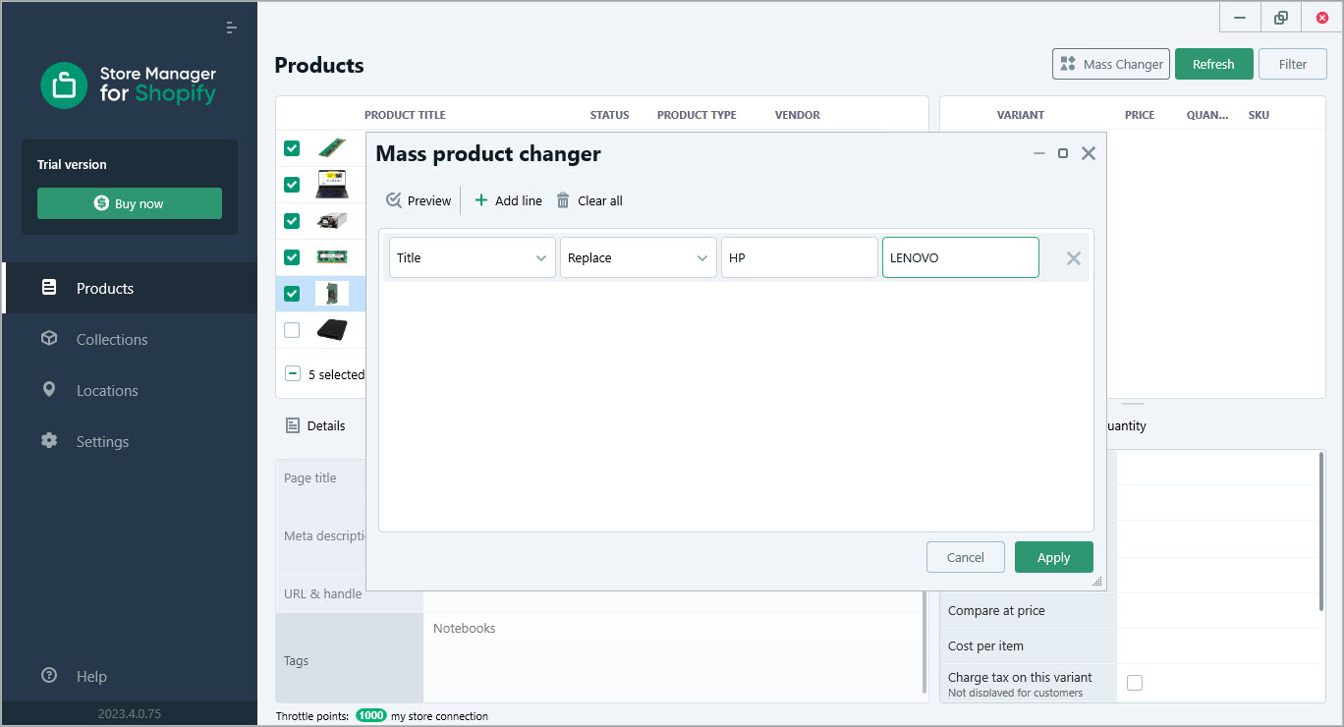
Task: Click the Cost per item row label
Action: pos(985,645)
